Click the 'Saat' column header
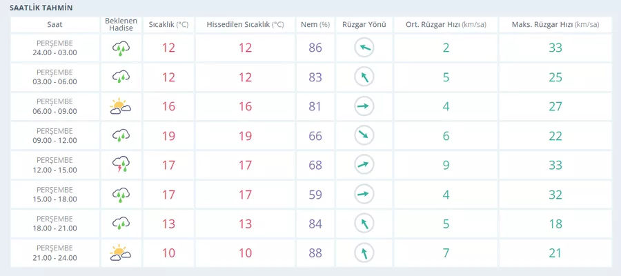621x276 pixels. pyautogui.click(x=55, y=25)
